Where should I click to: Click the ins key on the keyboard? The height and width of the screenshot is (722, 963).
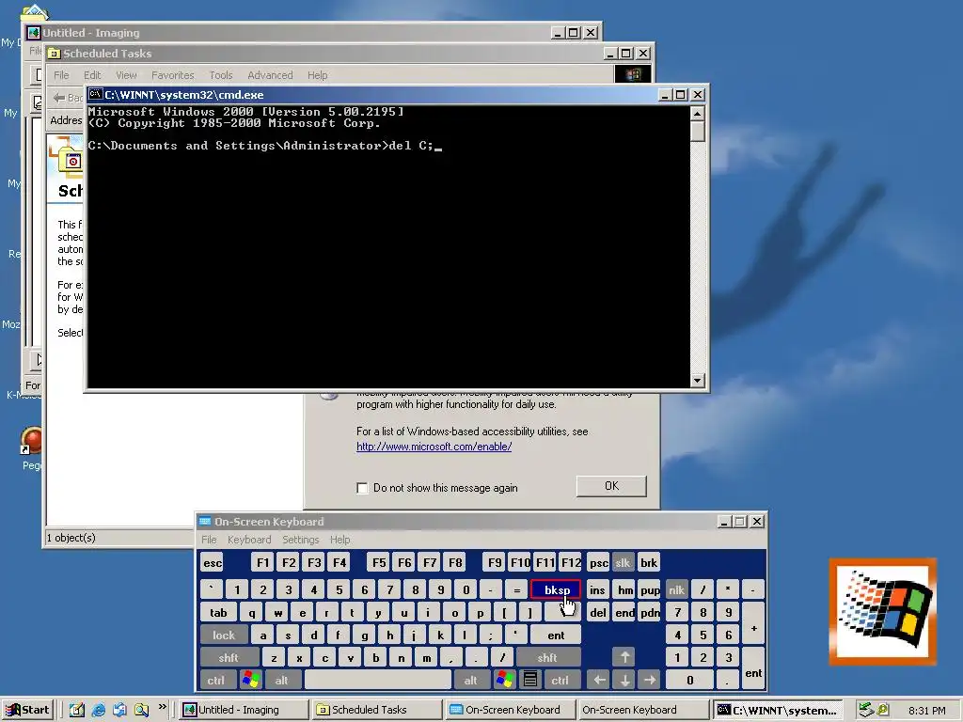click(597, 590)
